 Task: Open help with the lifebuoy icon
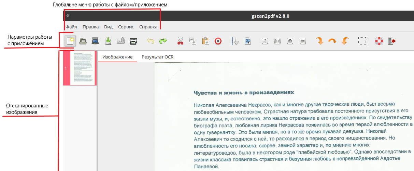point(379,41)
